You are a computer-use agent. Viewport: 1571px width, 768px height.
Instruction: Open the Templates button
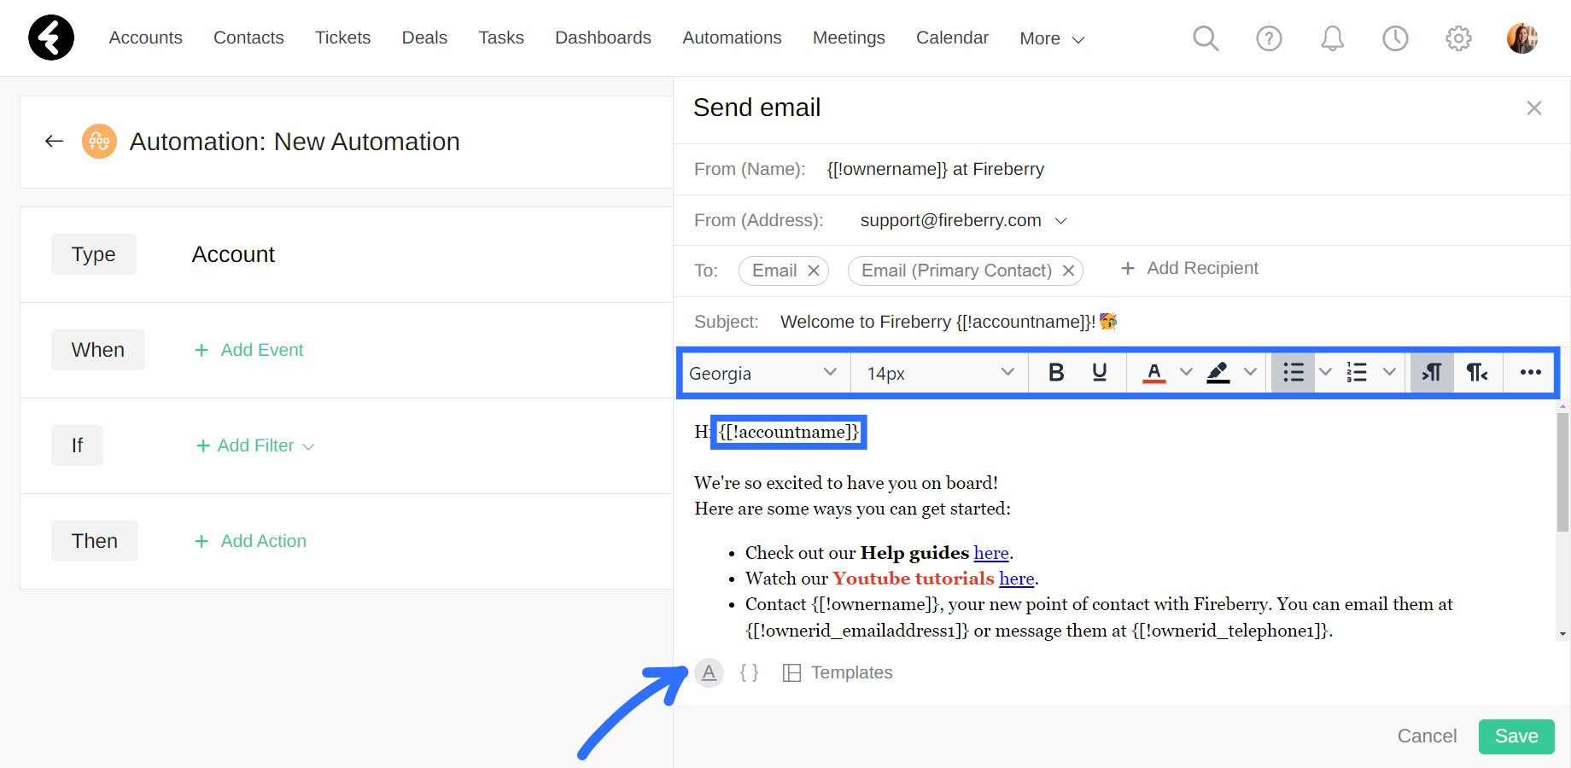838,672
